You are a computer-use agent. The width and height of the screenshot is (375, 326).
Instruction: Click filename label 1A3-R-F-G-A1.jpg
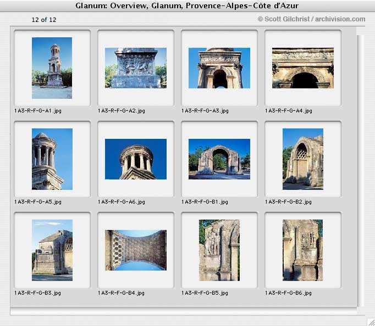(38, 111)
